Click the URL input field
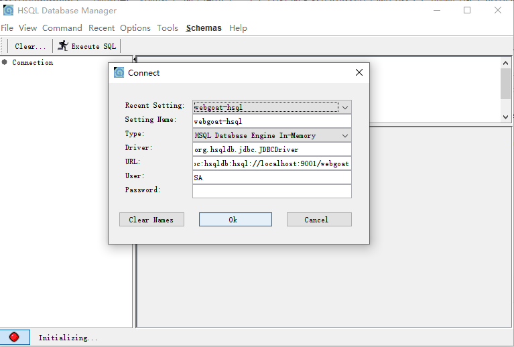Image resolution: width=514 pixels, height=347 pixels. coord(272,163)
